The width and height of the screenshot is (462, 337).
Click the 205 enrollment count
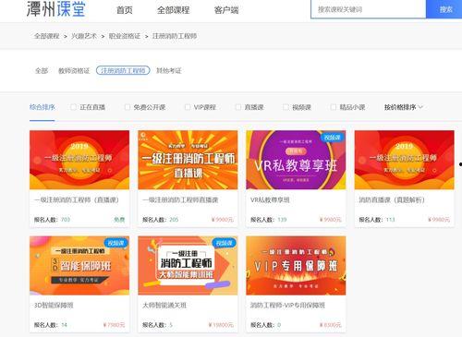[174, 220]
